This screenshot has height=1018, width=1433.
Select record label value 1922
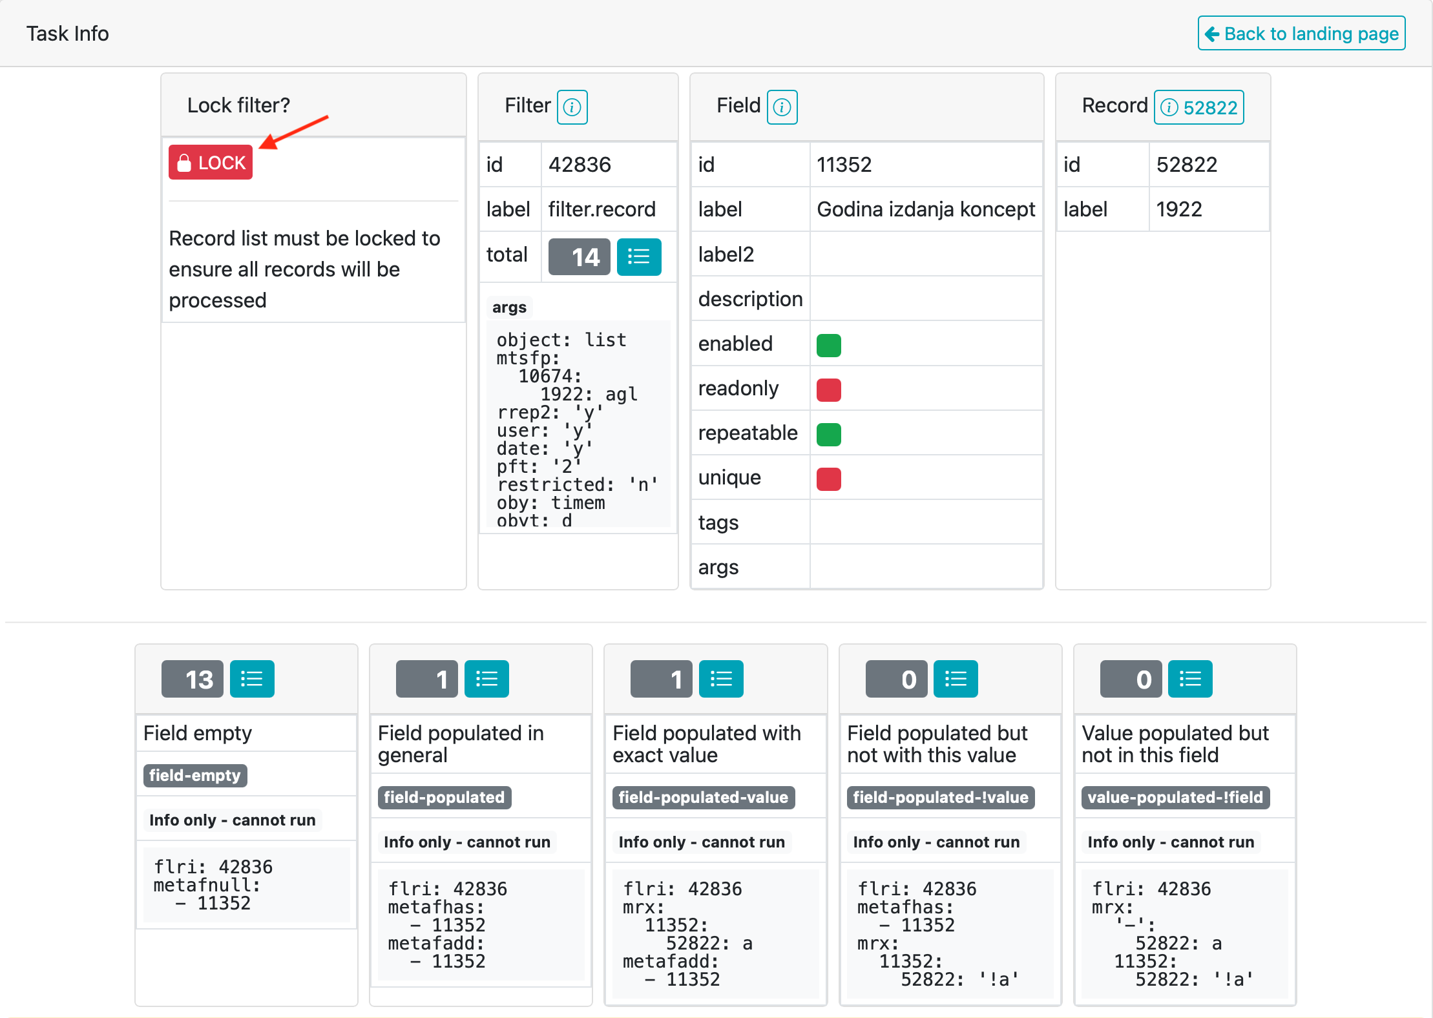tap(1179, 209)
